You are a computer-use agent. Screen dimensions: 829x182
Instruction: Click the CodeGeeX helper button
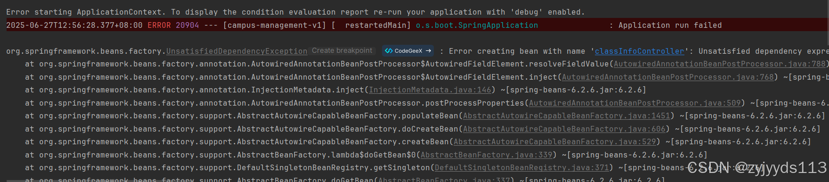pos(408,50)
